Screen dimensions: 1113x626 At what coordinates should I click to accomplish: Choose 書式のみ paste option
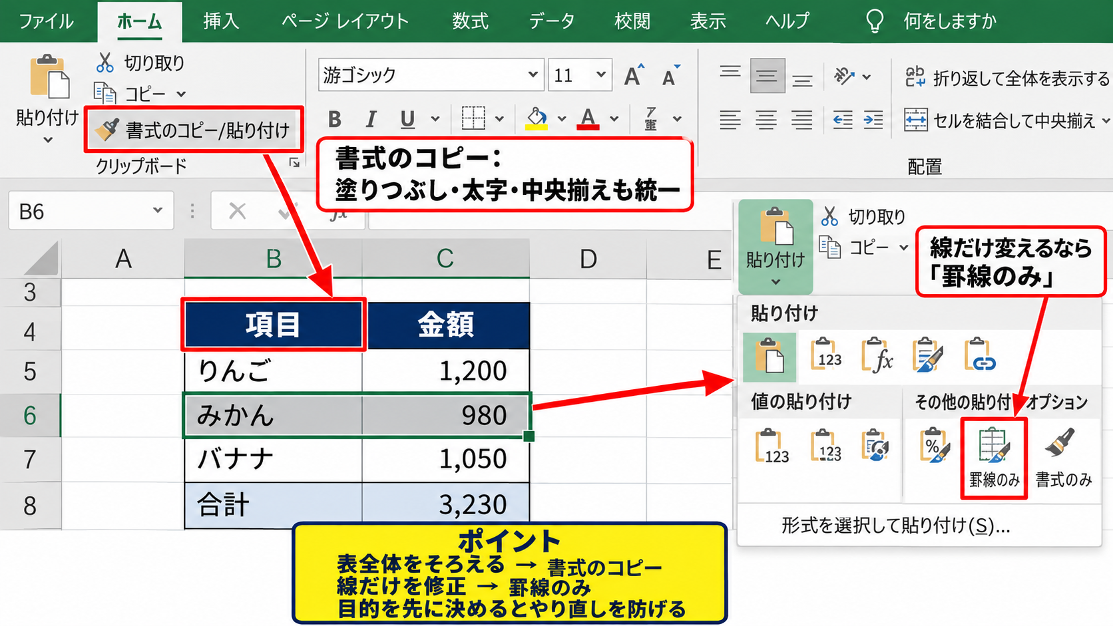pyautogui.click(x=1064, y=458)
